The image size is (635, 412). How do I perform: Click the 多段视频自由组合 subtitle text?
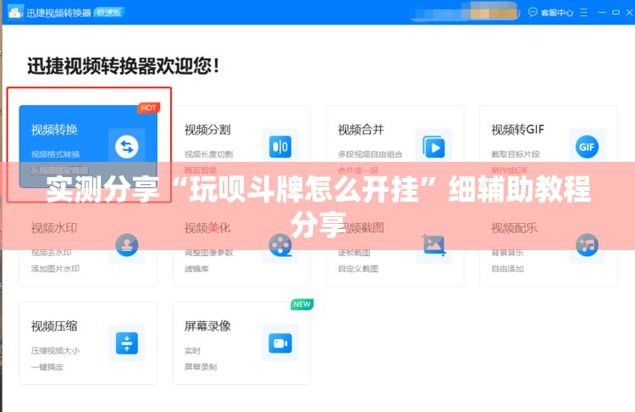[x=370, y=154]
